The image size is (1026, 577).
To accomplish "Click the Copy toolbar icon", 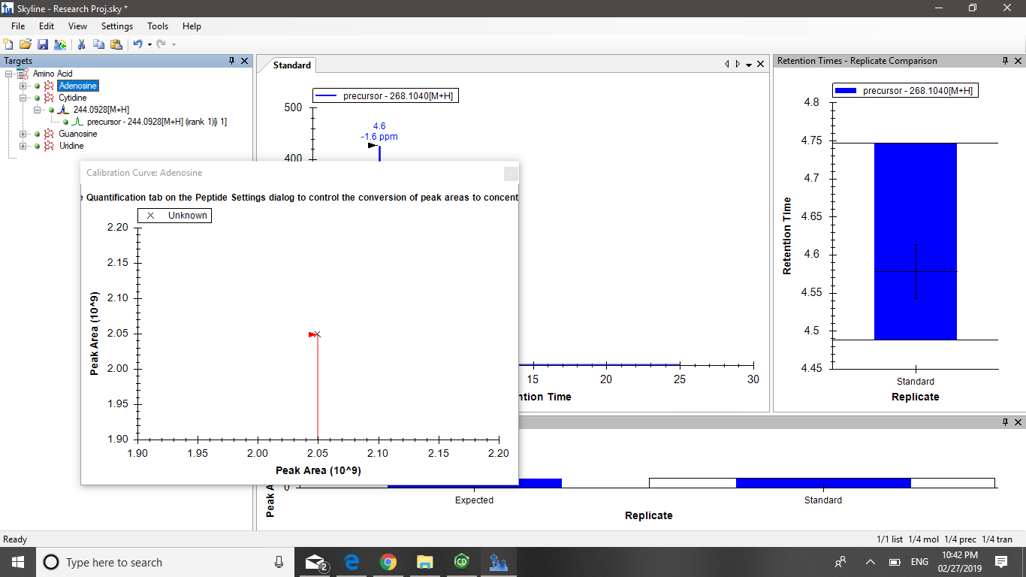I will pos(98,44).
